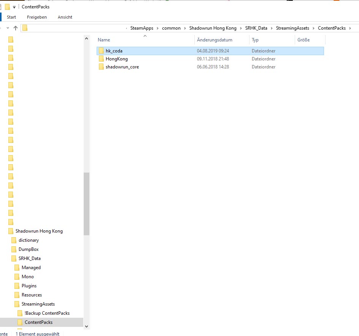Select Shadowrun Hong Kong in the tree
The height and width of the screenshot is (336, 359).
39,231
